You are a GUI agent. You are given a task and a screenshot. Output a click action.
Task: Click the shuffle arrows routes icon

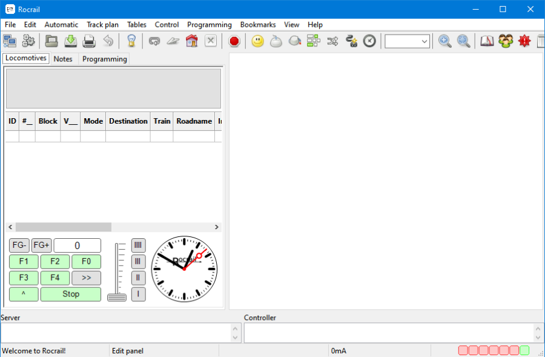(x=332, y=41)
